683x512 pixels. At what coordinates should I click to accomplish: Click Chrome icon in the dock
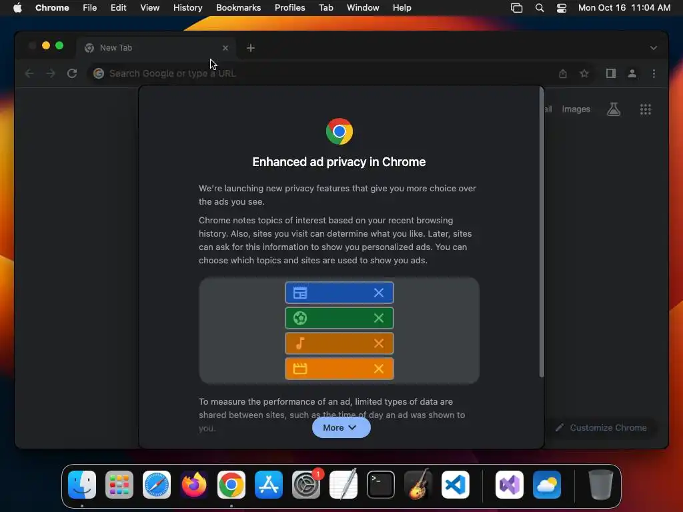(x=231, y=485)
